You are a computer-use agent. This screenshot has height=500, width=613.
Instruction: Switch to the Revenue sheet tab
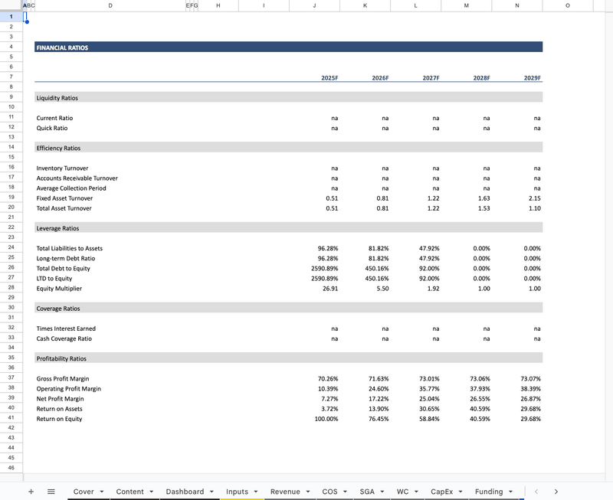coord(285,492)
